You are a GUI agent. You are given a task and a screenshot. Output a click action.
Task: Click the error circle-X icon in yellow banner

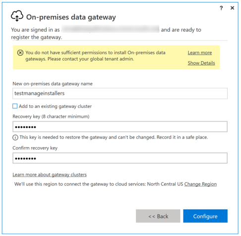point(20,53)
